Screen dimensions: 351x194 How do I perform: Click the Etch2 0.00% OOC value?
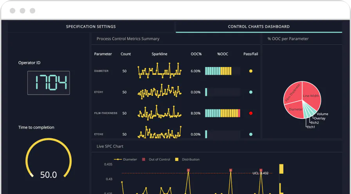pos(195,134)
